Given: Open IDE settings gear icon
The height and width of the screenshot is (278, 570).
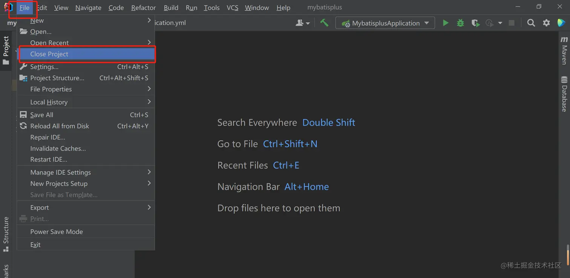Looking at the screenshot, I should (546, 23).
